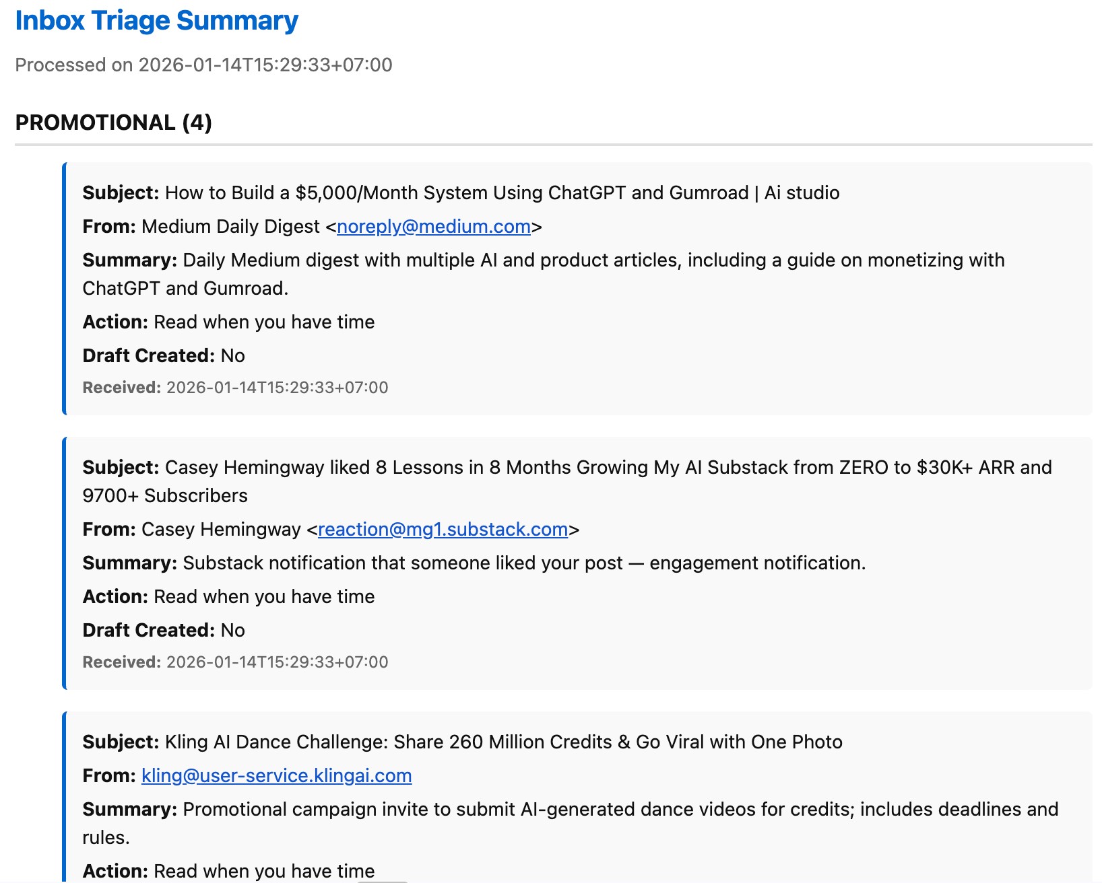Select the Inbox Triage Summary heading
The height and width of the screenshot is (883, 1102).
[x=157, y=21]
